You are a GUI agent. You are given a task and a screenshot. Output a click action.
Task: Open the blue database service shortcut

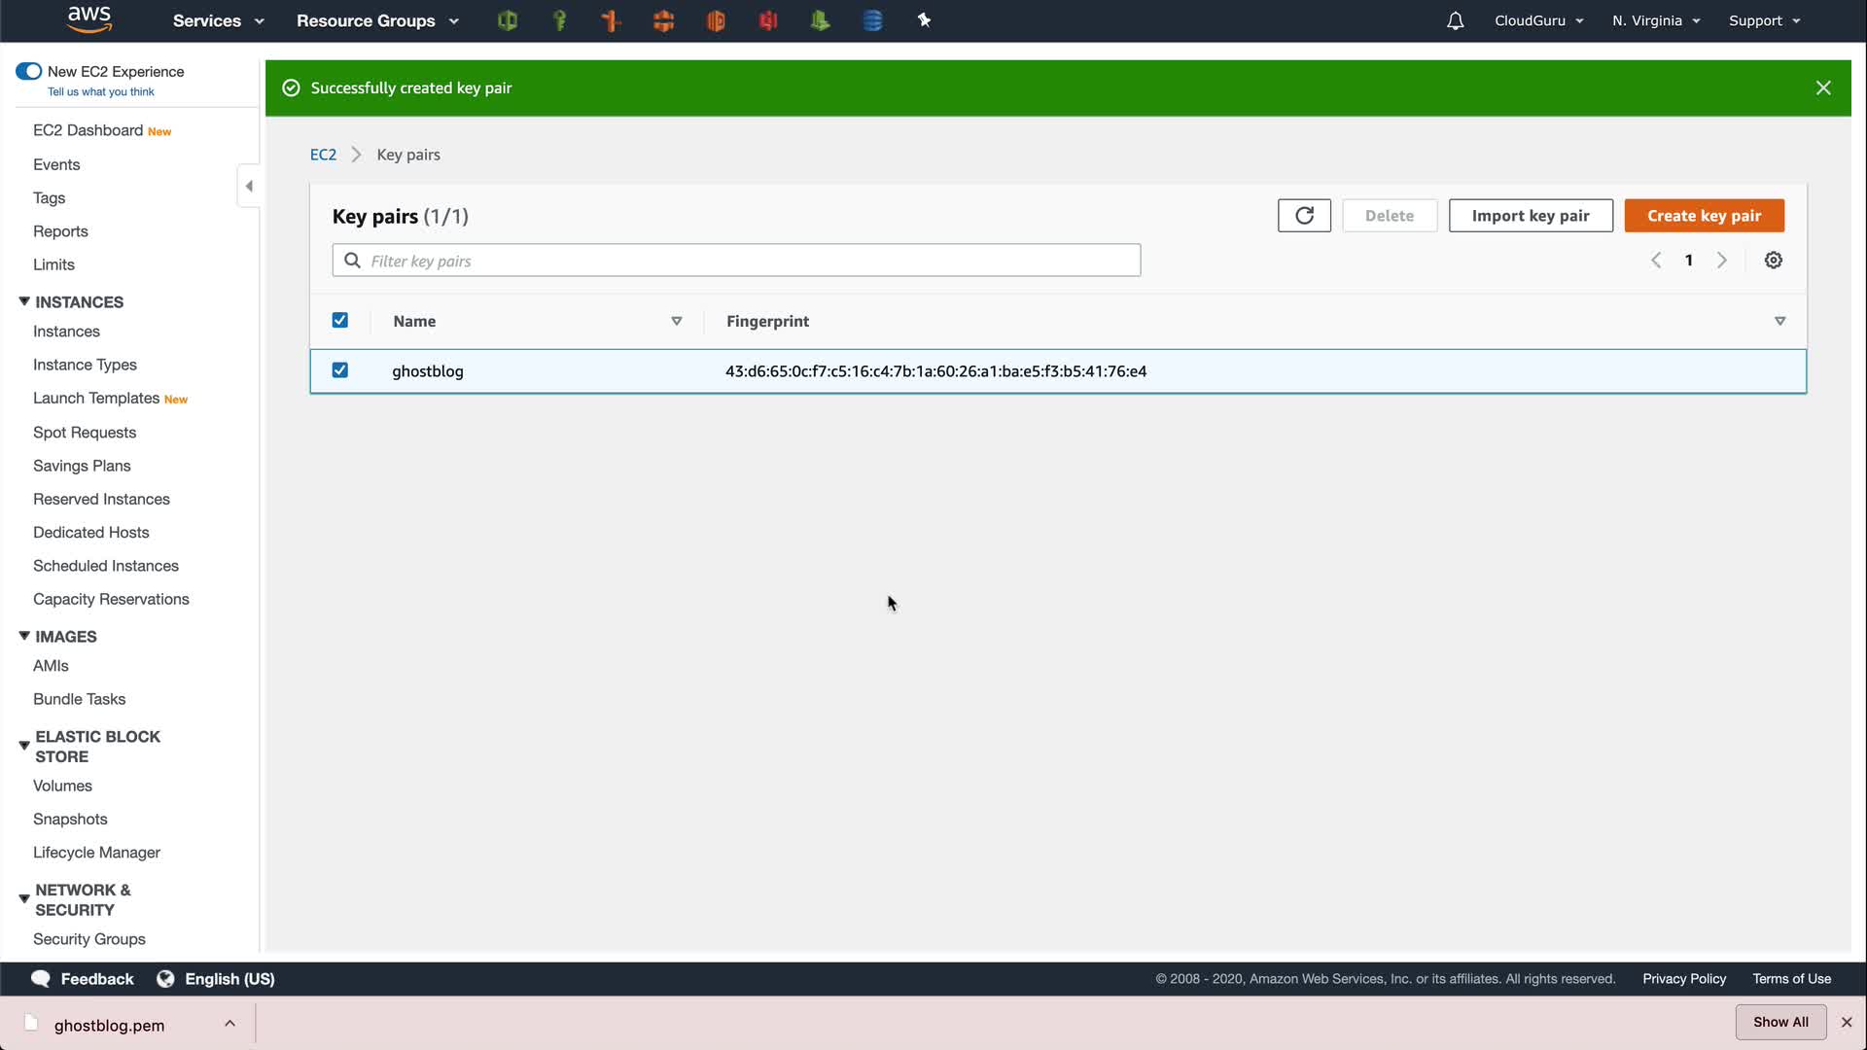coord(872,20)
